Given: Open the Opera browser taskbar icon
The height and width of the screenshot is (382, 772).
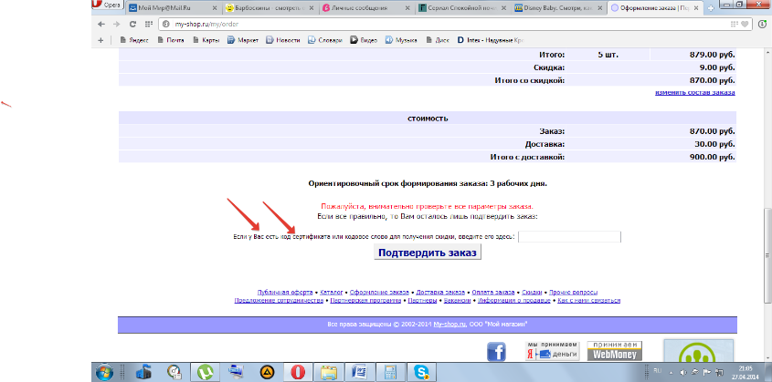Looking at the screenshot, I should [298, 371].
